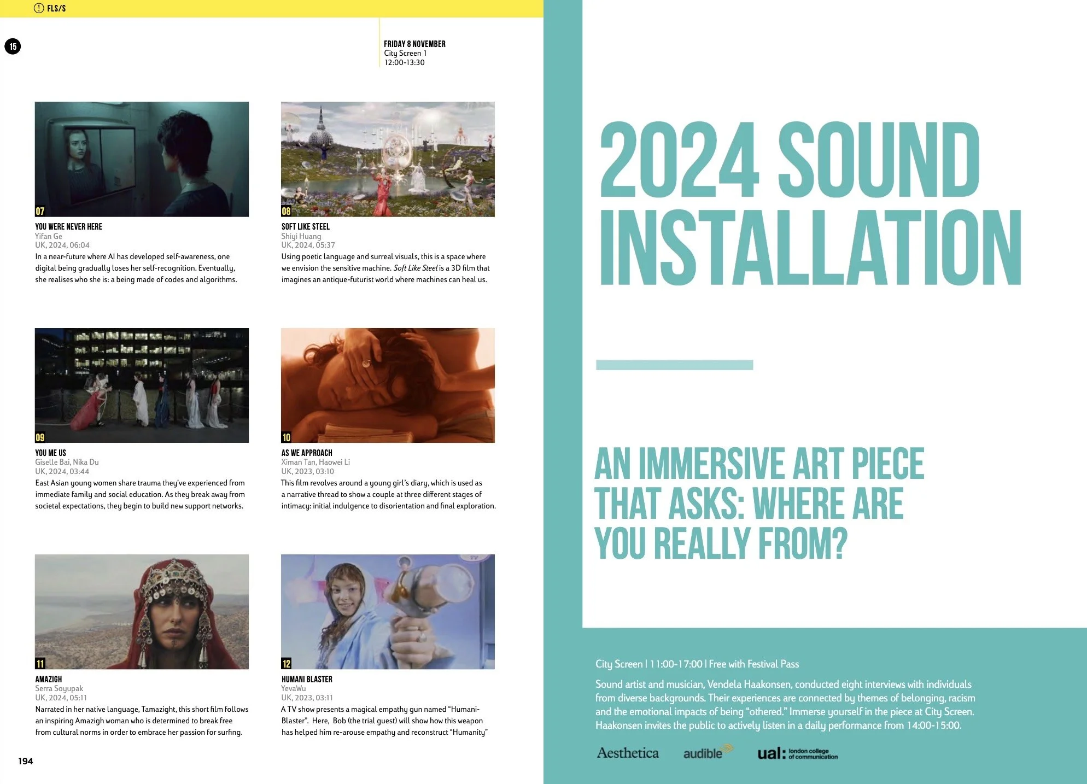Click the Friday 8 November schedule text
Image resolution: width=1087 pixels, height=784 pixels.
point(414,44)
